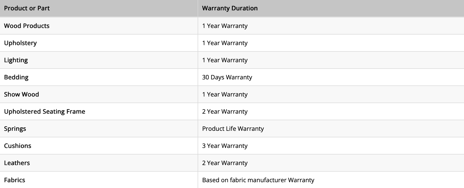Select the Show Wood row label
Screen dimensions: 464x188
(21, 94)
